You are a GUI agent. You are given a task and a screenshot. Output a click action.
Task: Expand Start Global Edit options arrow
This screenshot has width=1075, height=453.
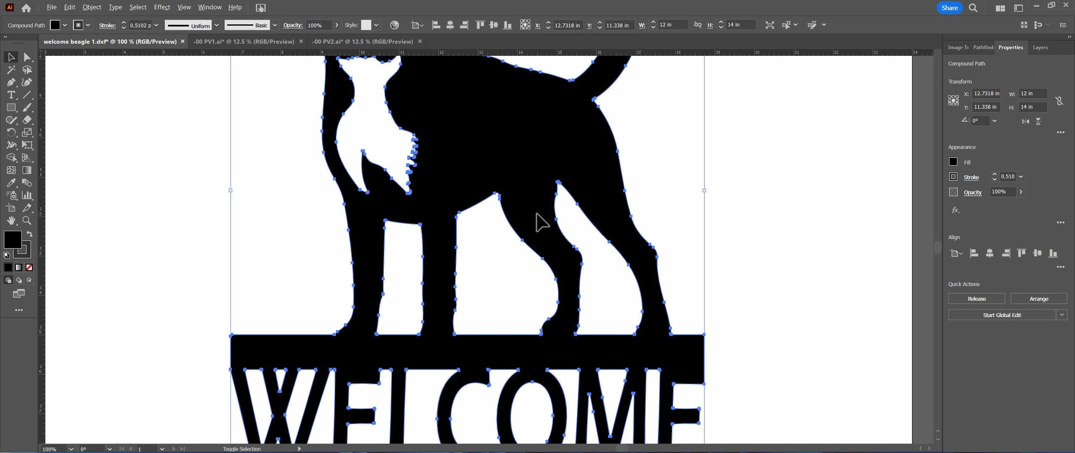[1062, 315]
